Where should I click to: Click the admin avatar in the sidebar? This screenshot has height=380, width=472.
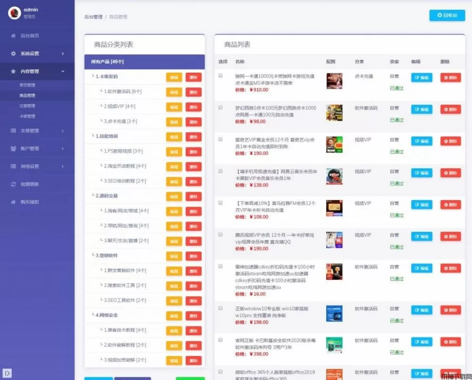14,12
